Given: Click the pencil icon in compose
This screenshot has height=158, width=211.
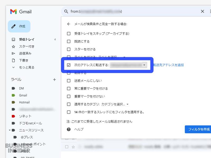Looking at the screenshot, I should point(13,26).
